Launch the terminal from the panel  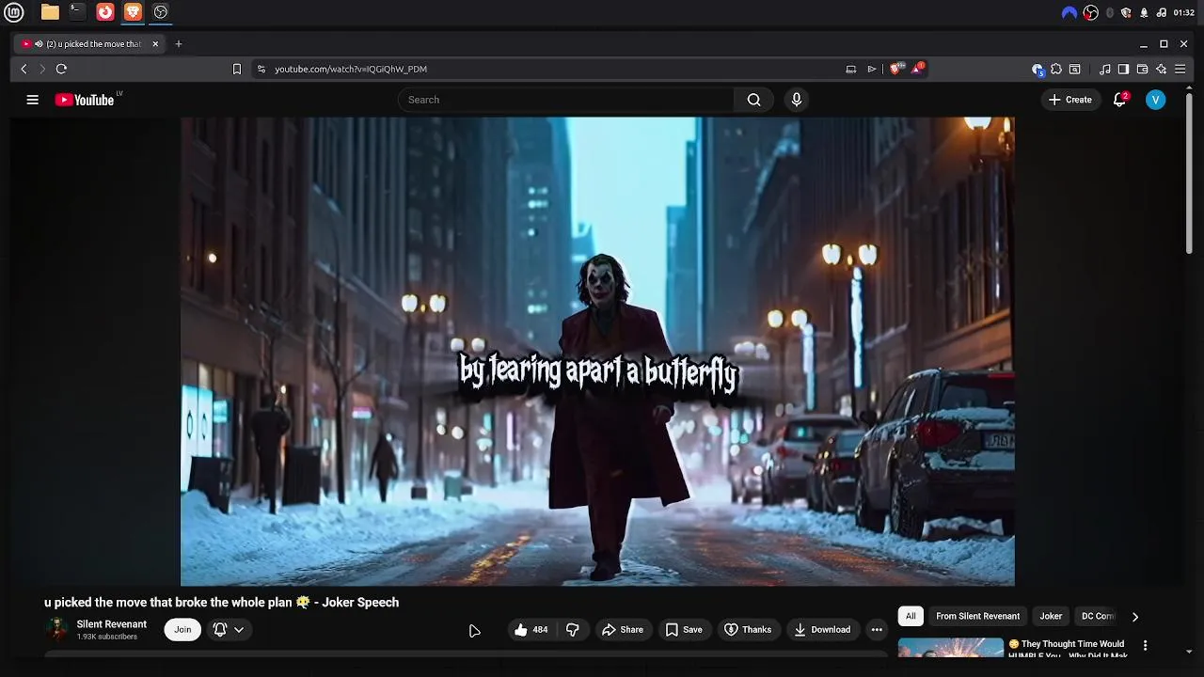pos(77,12)
